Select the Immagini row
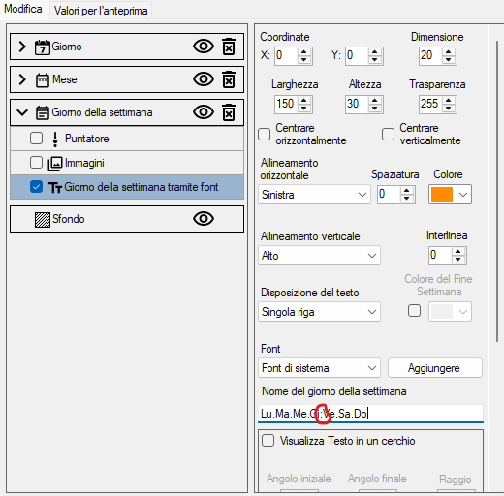The width and height of the screenshot is (504, 496). click(127, 163)
